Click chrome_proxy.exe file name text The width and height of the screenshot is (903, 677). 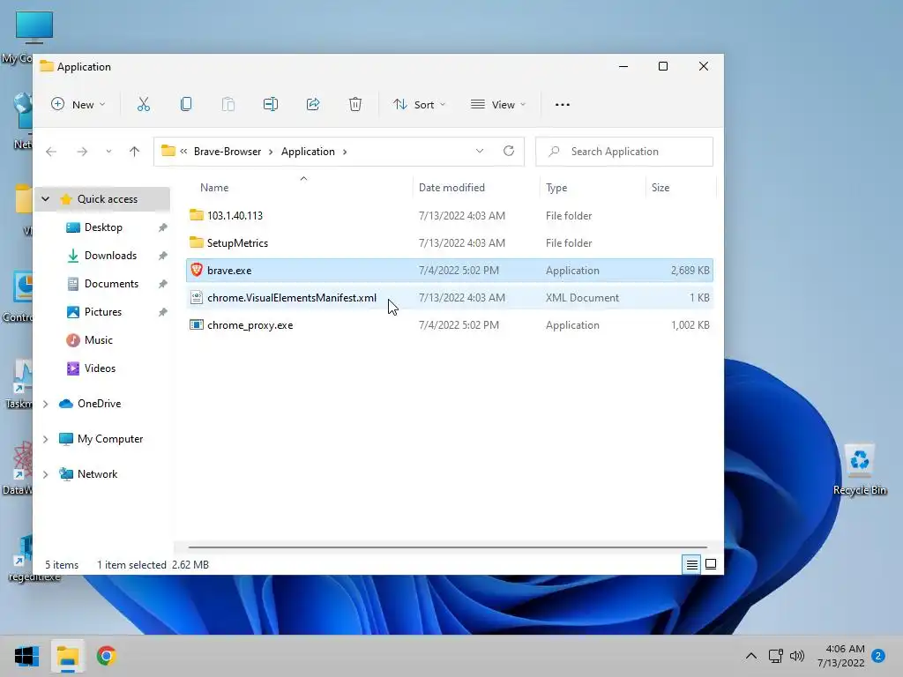click(250, 325)
